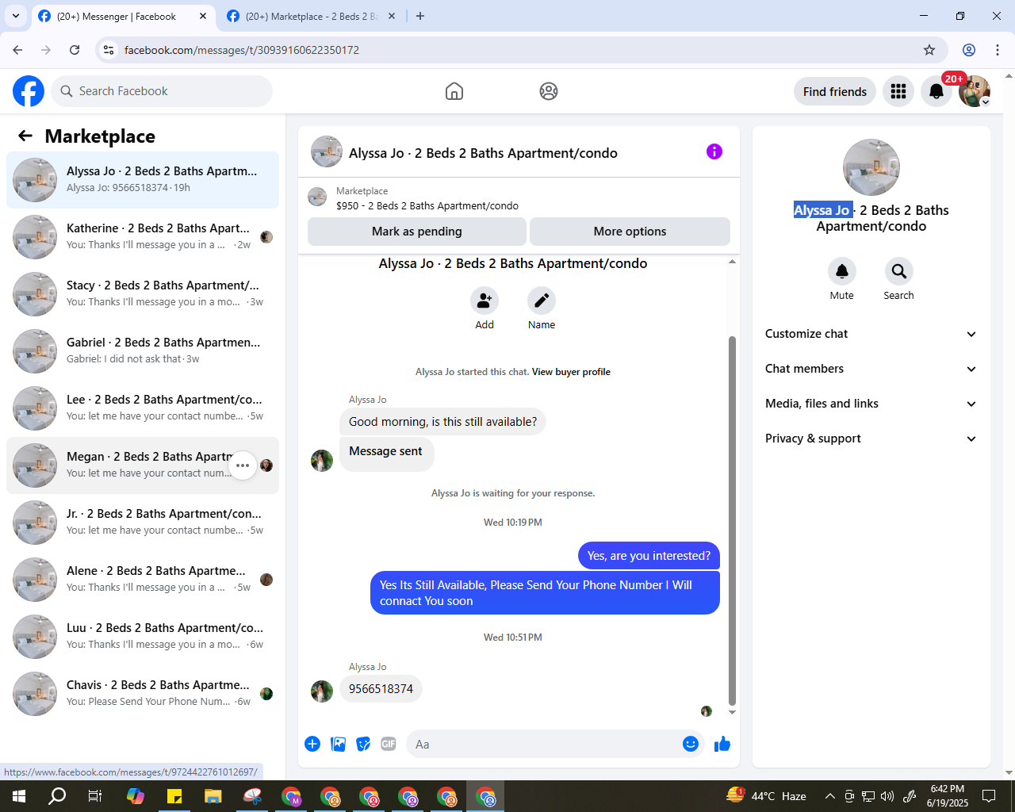Screen dimensions: 1015x812
Task: View site information icon in address bar
Action: coord(109,50)
